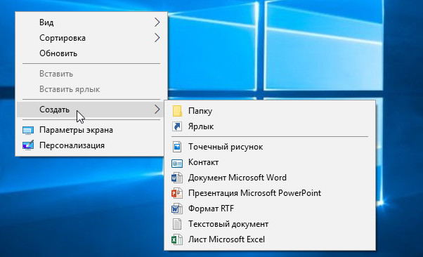The width and height of the screenshot is (423, 257).
Task: Click the Excel icon beside Лист Microsoft Excel
Action: [x=177, y=239]
